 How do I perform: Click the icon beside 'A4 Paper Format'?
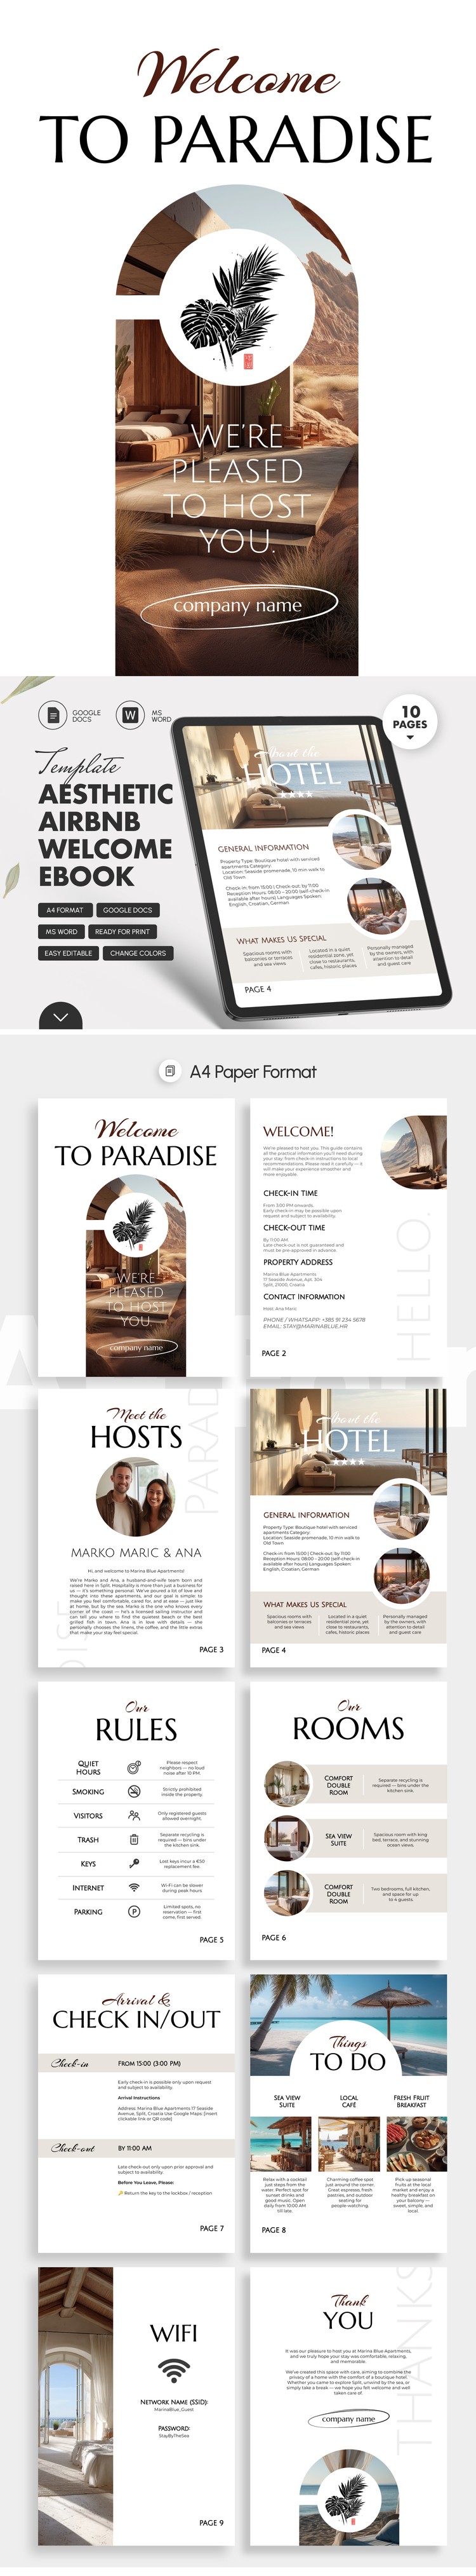coord(171,1071)
